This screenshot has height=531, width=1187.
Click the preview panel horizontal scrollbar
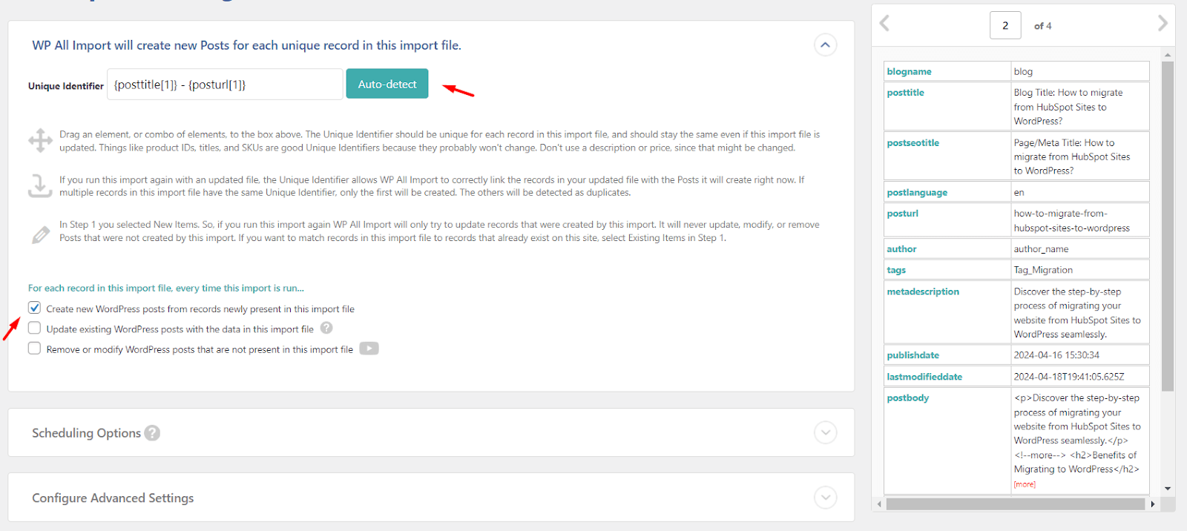(1015, 504)
